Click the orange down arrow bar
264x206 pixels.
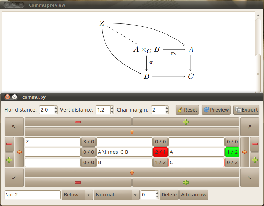tap(132, 173)
